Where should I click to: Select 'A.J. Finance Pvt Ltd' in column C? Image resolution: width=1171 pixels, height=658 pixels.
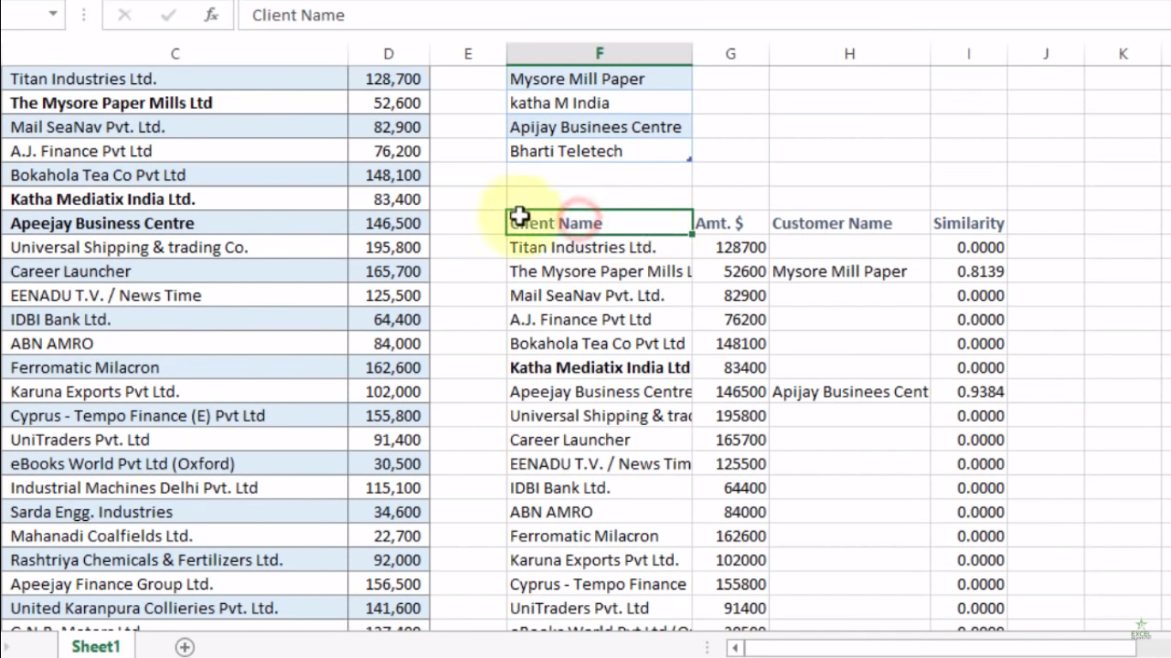click(x=175, y=151)
